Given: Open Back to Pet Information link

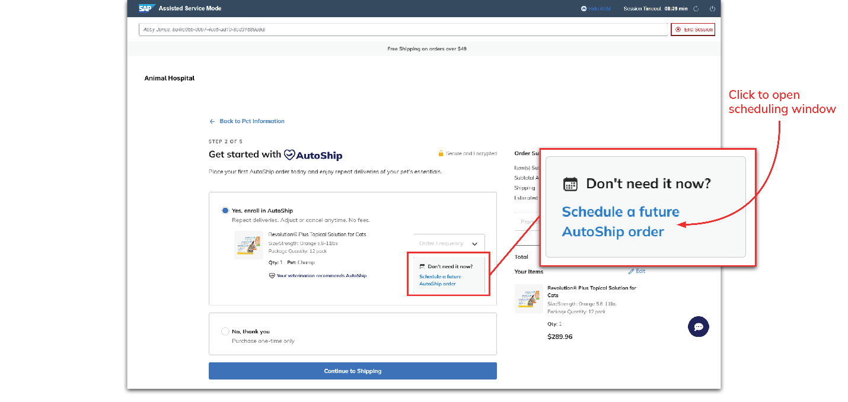Looking at the screenshot, I should (x=252, y=121).
